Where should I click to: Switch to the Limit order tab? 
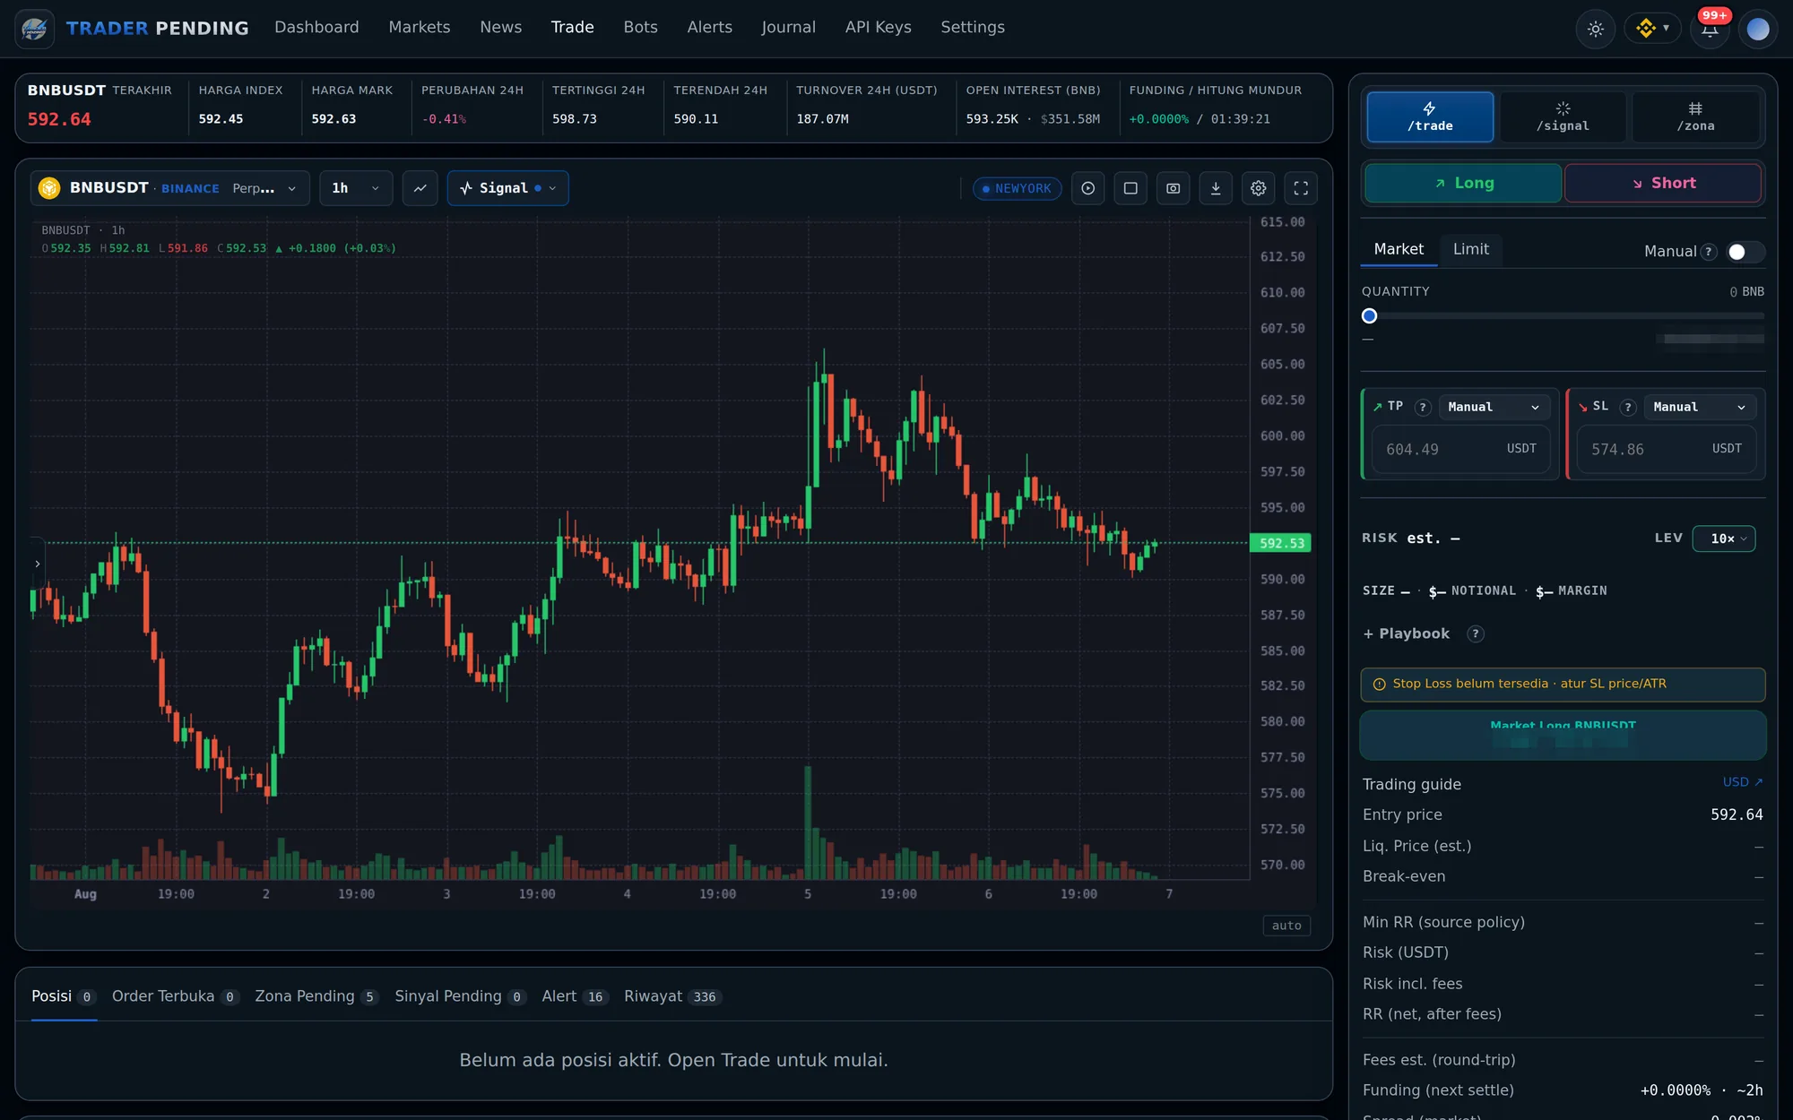(x=1470, y=249)
